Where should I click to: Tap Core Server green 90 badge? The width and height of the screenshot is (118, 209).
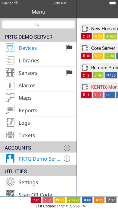pyautogui.click(x=110, y=56)
